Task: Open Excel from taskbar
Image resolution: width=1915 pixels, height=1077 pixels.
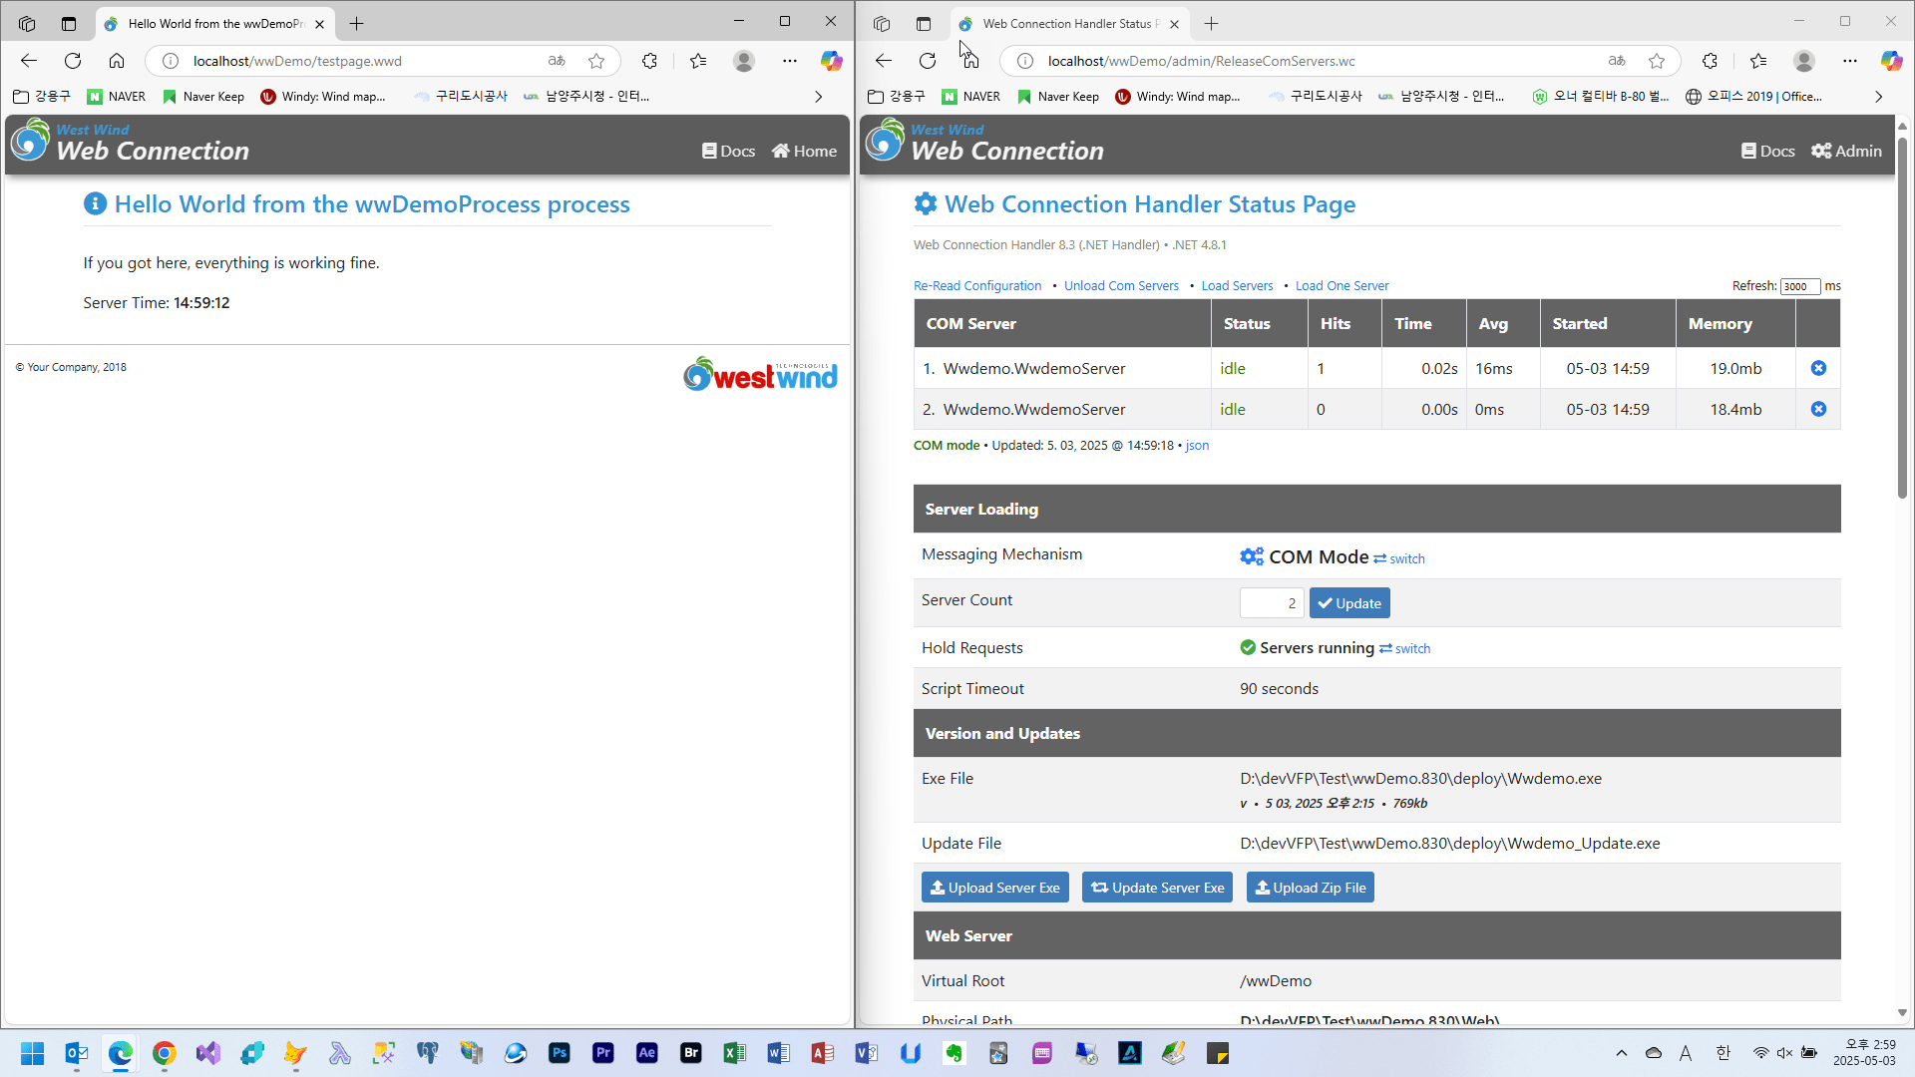Action: point(735,1053)
